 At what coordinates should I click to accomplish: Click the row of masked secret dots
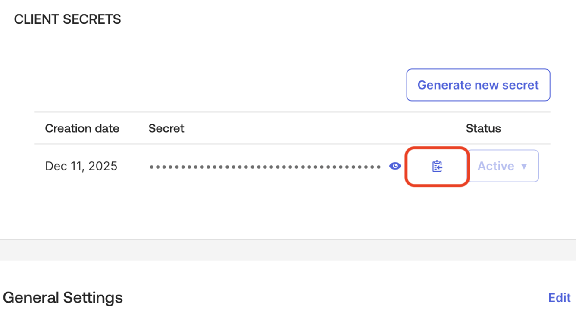(x=265, y=166)
